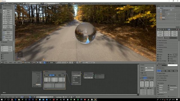This screenshot has height=101, width=180.
Task: Open Windows taskbar search
Action: (5, 100)
